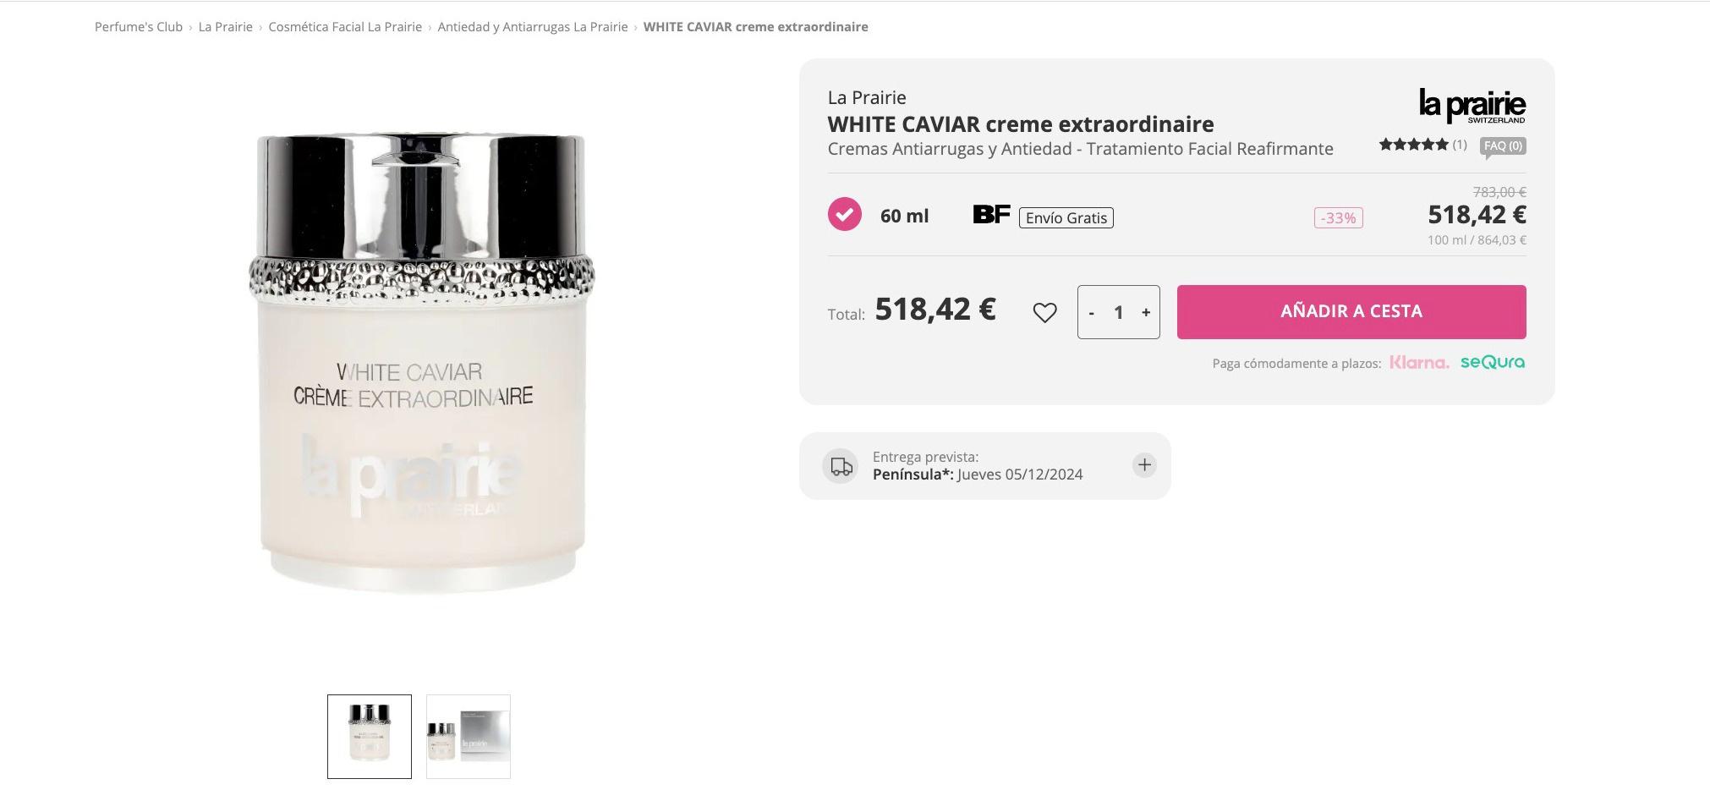The height and width of the screenshot is (812, 1710).
Task: Open Cosmética Facial La Prairie breadcrumb
Action: [345, 27]
